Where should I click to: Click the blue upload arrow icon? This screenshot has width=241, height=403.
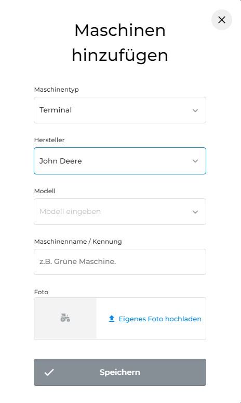[x=112, y=319]
